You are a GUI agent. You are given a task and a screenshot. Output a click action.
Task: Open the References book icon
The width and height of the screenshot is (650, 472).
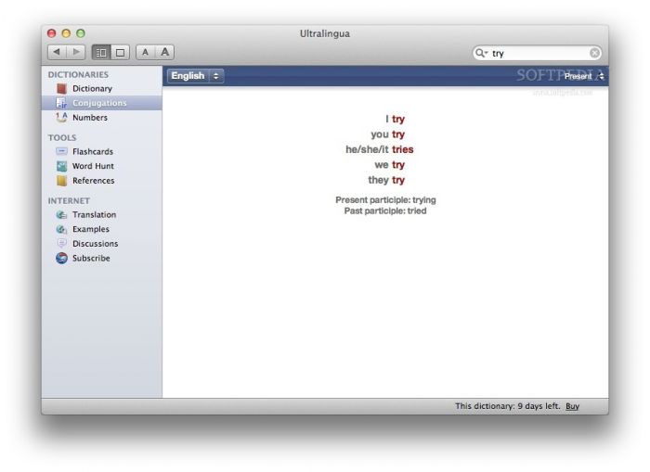61,181
